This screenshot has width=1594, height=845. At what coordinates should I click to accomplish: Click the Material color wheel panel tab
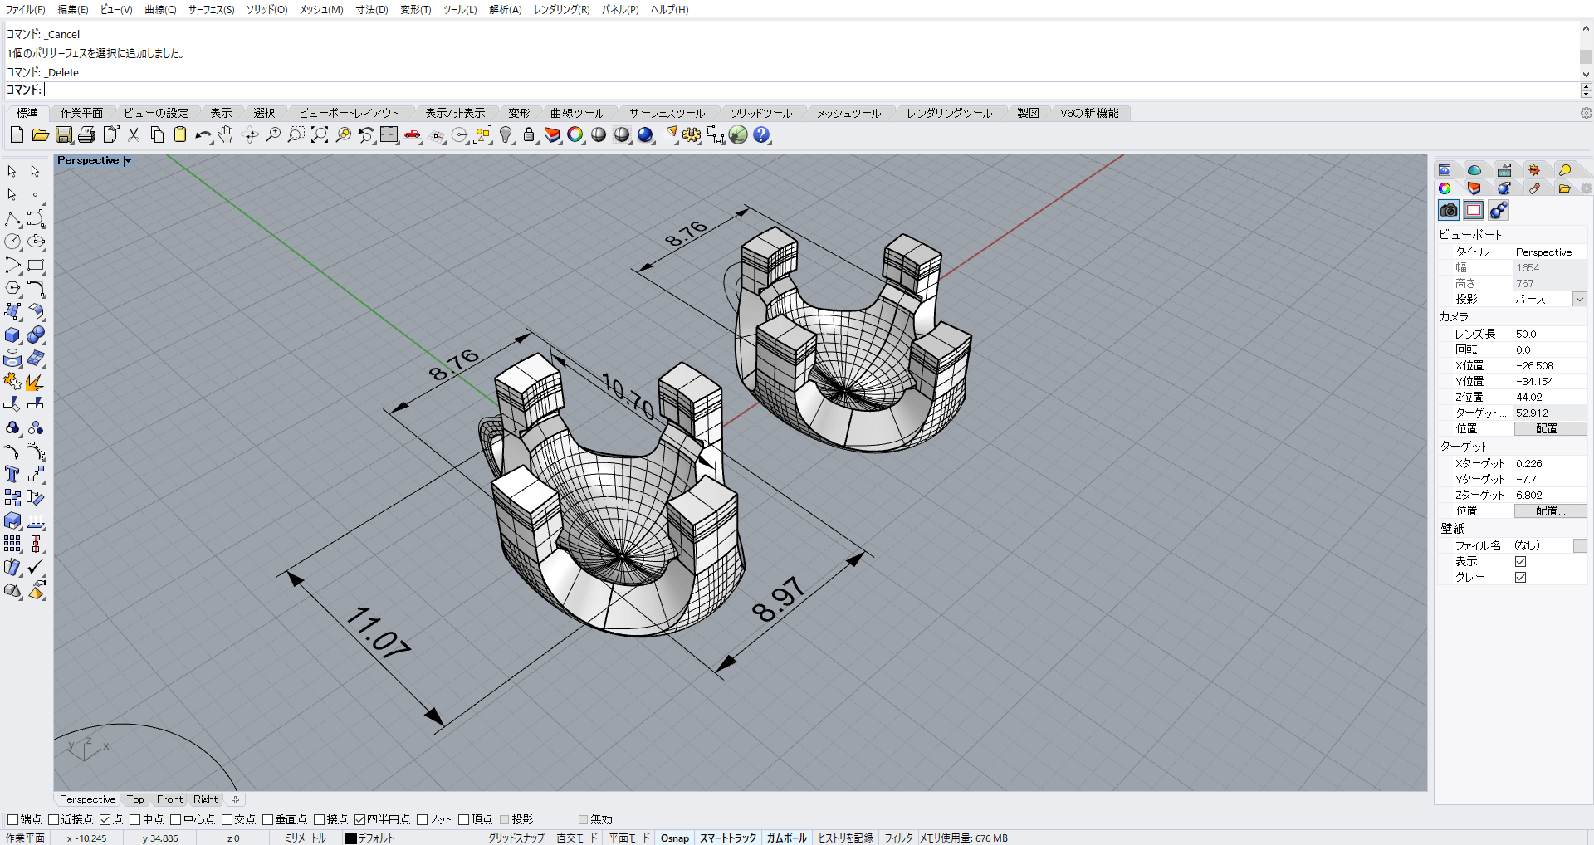pos(1445,188)
